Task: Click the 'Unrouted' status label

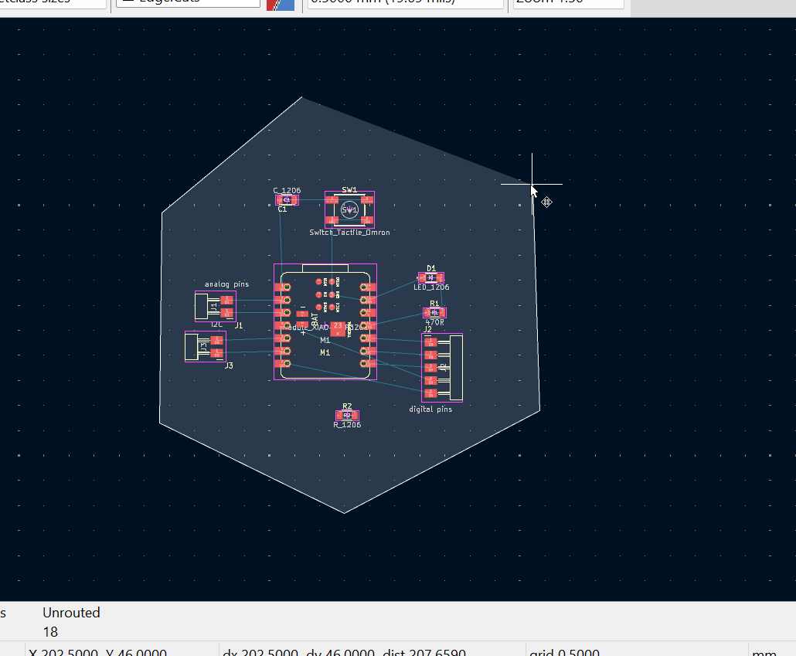Action: pos(71,613)
